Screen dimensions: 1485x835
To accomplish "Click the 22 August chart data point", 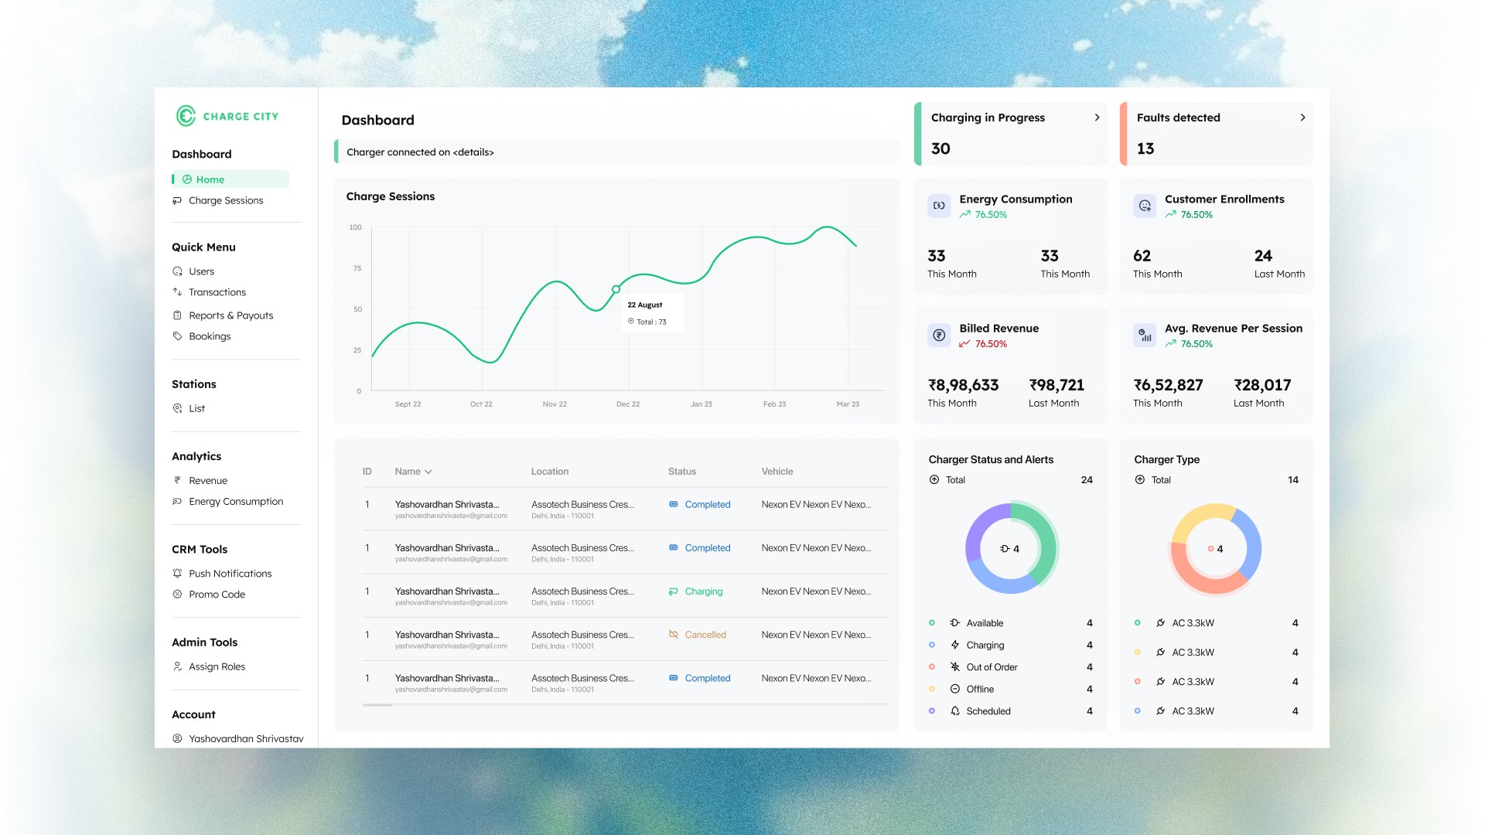I will [616, 289].
